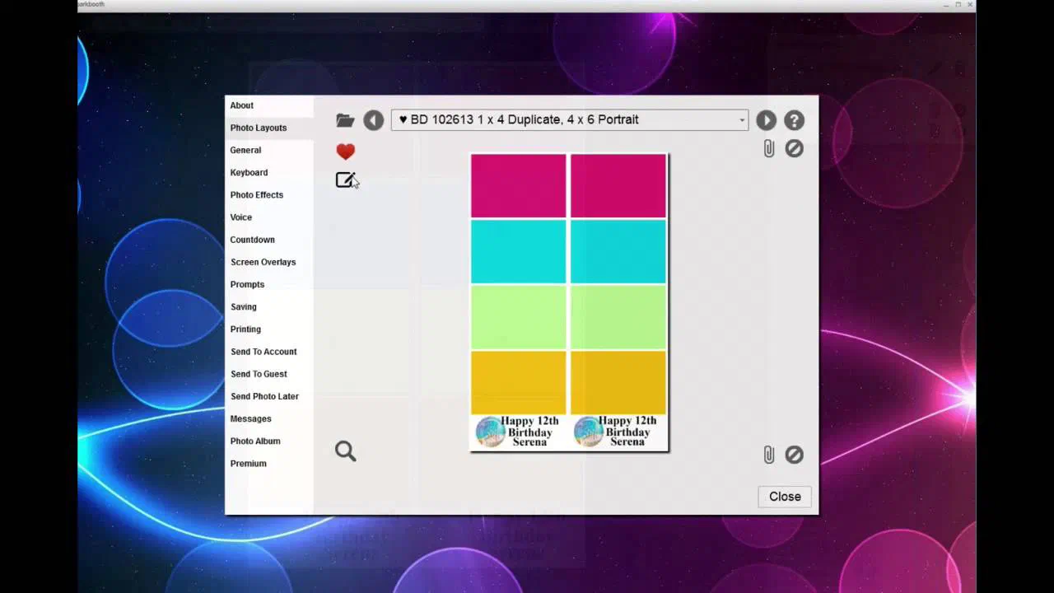Image resolution: width=1054 pixels, height=593 pixels.
Task: Click the layout preview thumbnail
Action: pos(569,302)
